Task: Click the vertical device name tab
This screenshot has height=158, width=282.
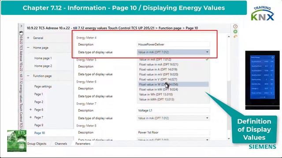Action: point(21,83)
